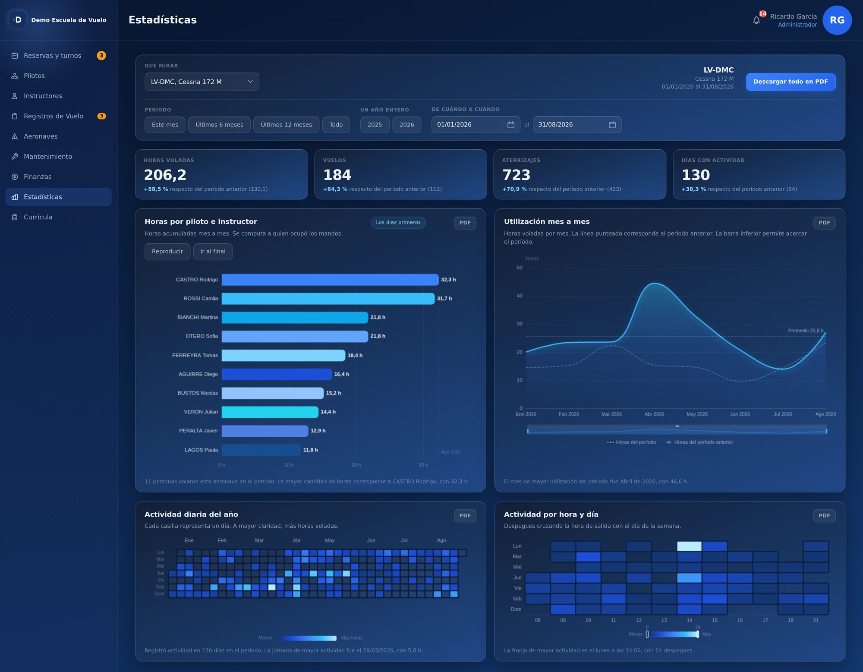Toggle the Horas del período anterior legend series
863x672 pixels.
coord(699,442)
